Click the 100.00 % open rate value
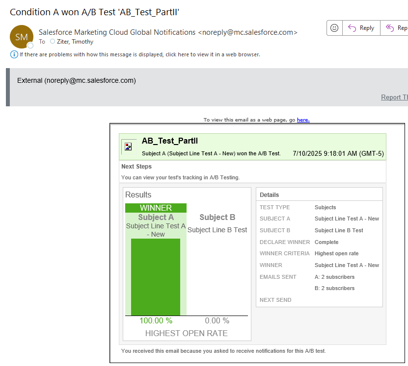Screen dimensions: 408x366 pos(156,320)
